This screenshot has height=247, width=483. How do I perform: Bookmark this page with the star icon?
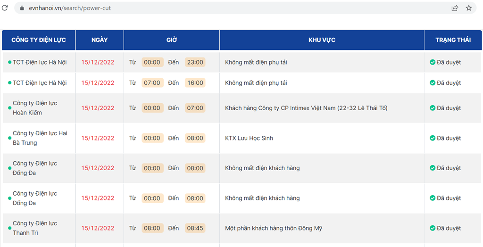pos(468,8)
